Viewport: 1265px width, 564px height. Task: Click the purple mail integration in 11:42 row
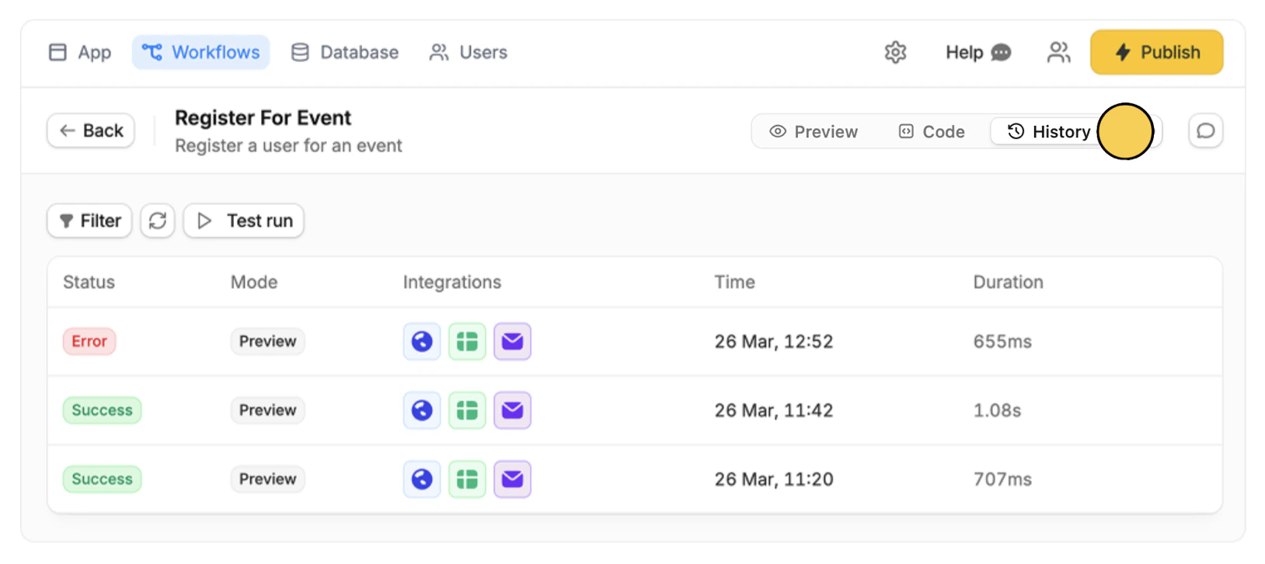coord(512,410)
